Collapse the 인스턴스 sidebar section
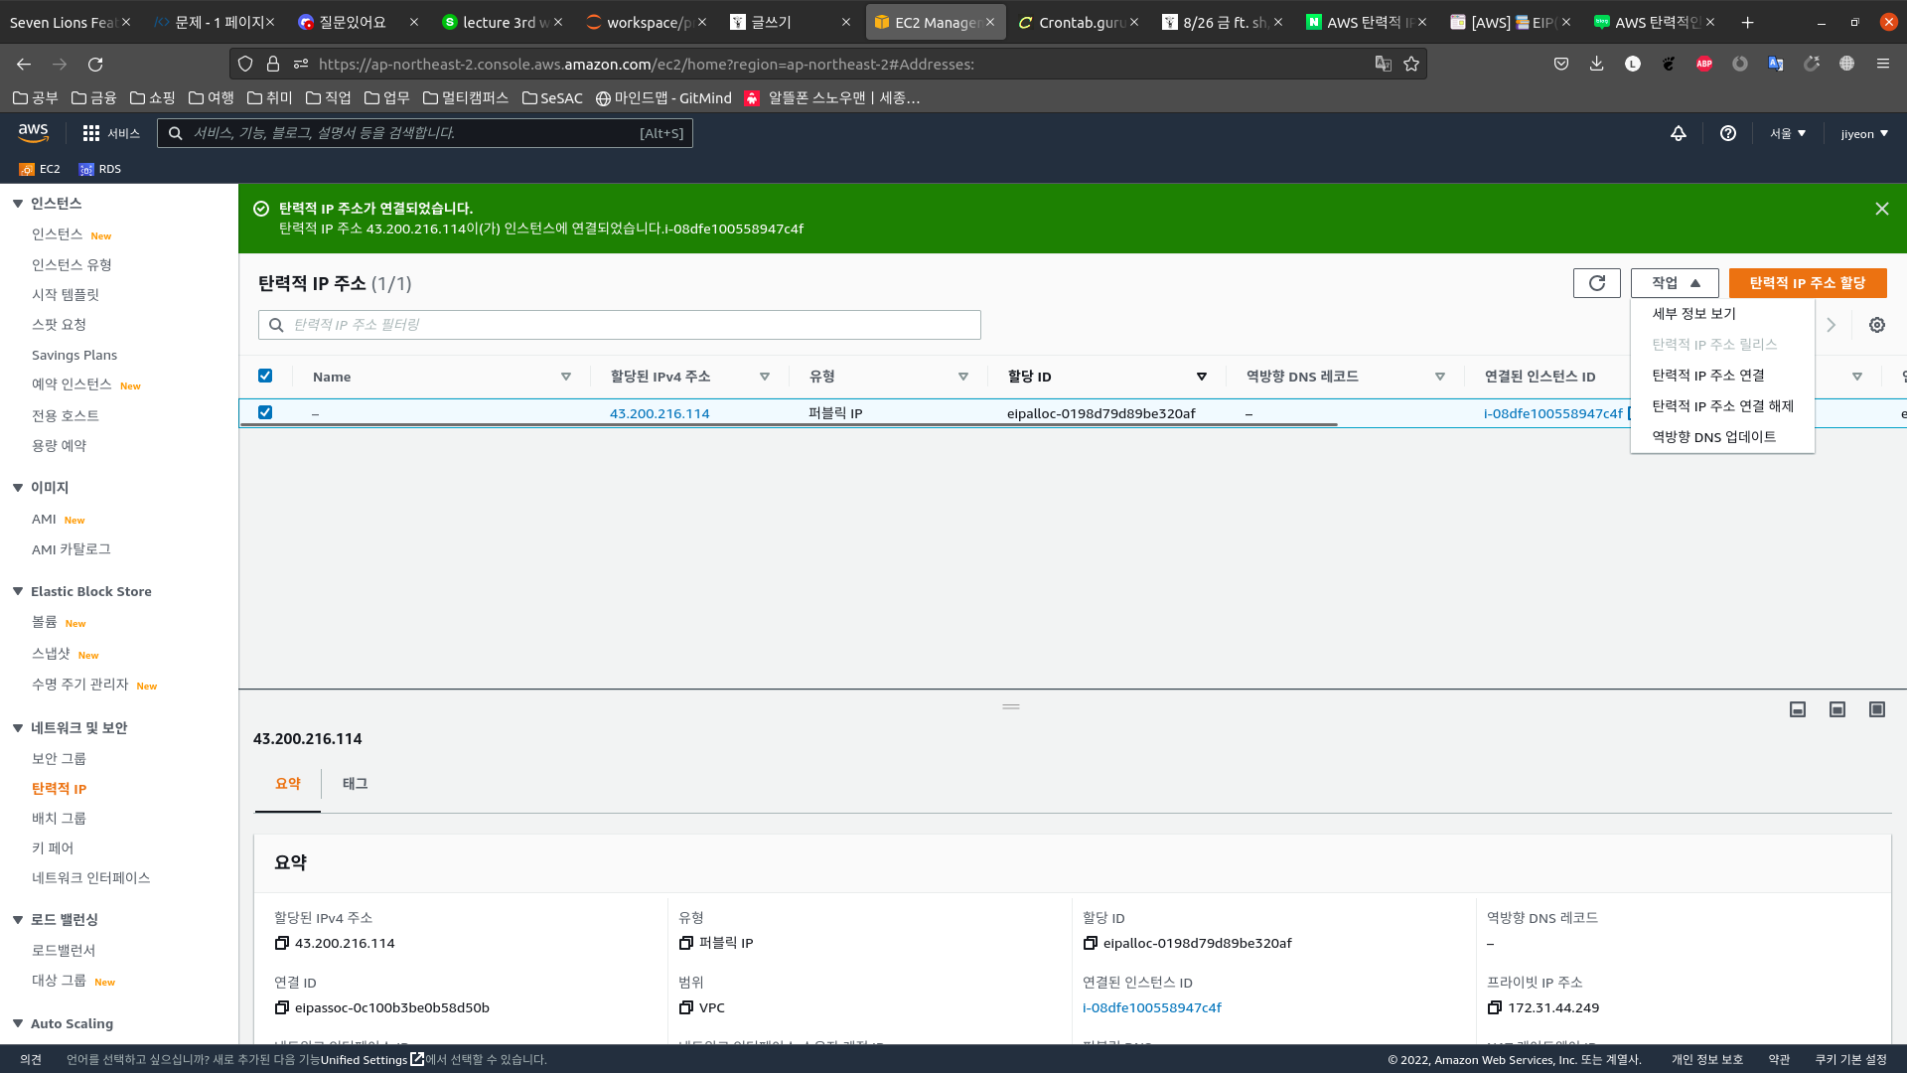 pyautogui.click(x=18, y=204)
